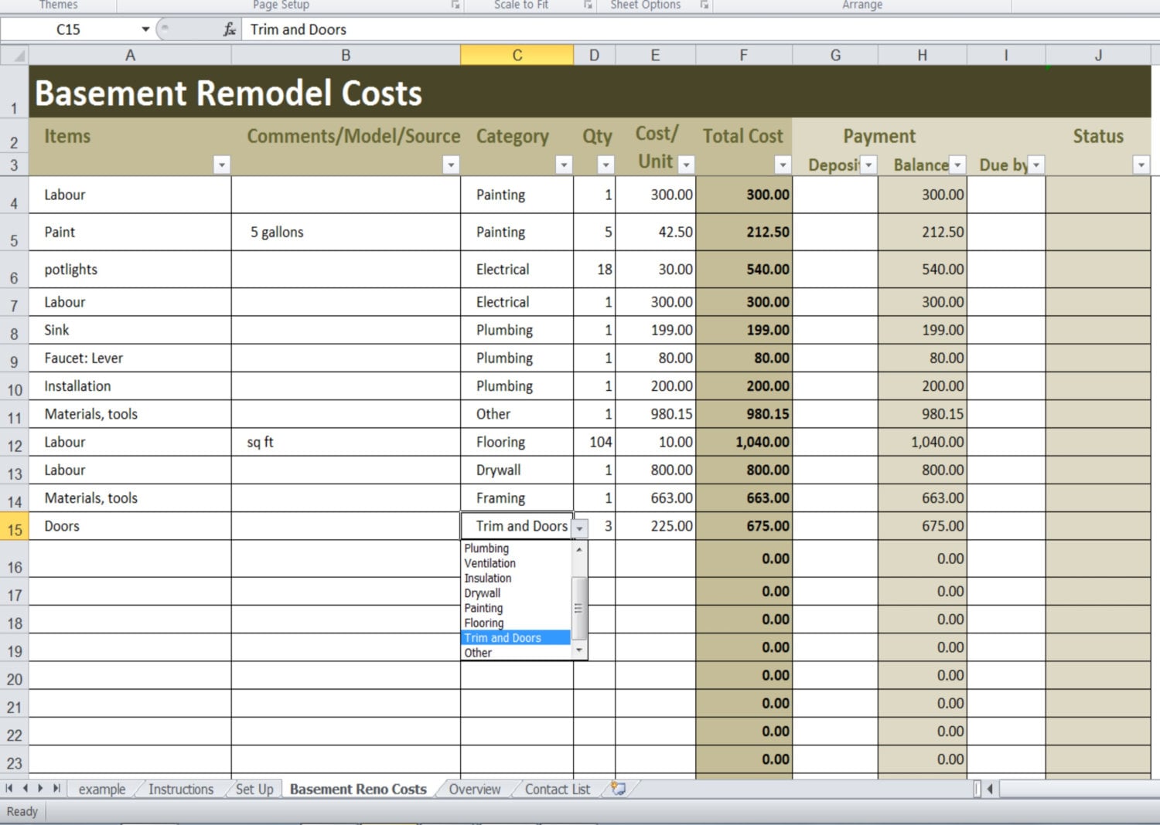Click the dropdown list scrollbar thumb

[578, 608]
